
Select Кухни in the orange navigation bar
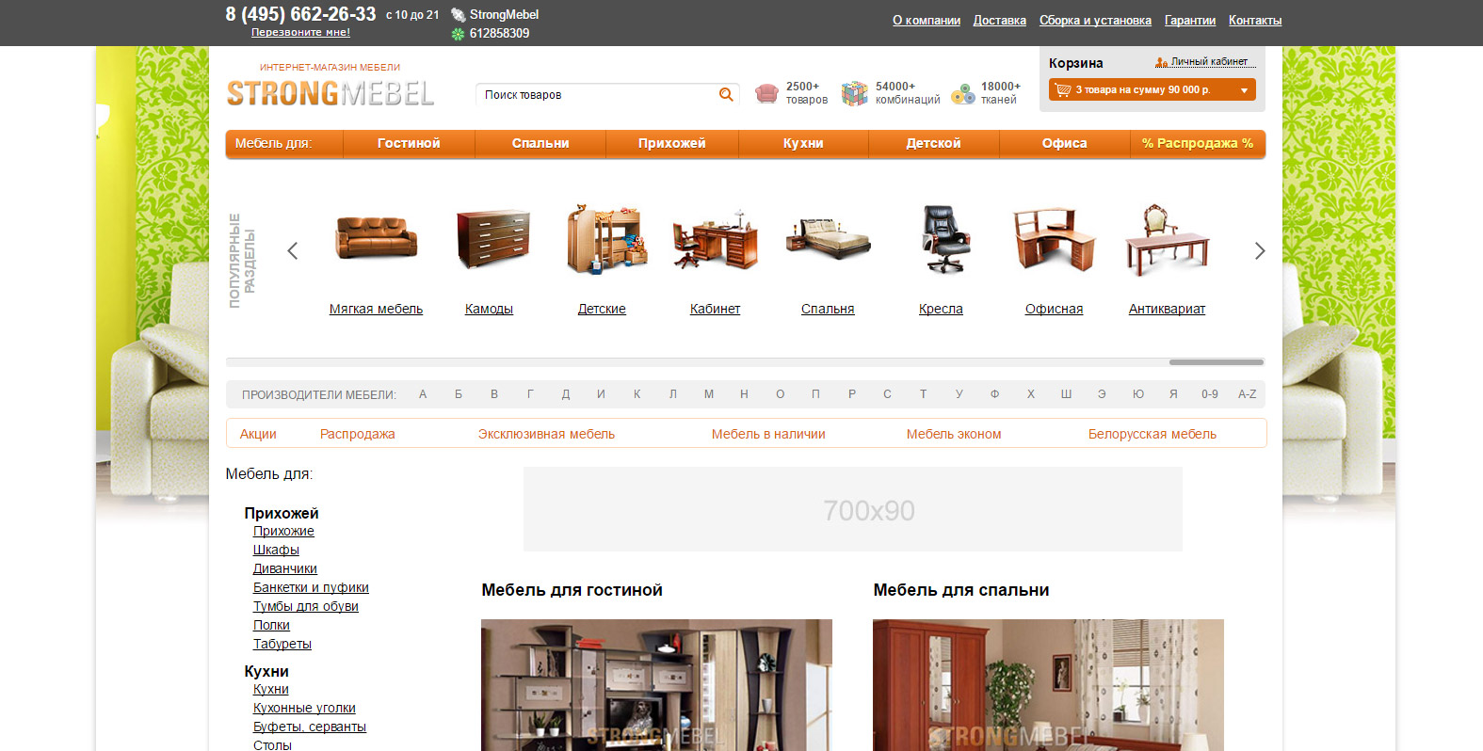coord(803,143)
